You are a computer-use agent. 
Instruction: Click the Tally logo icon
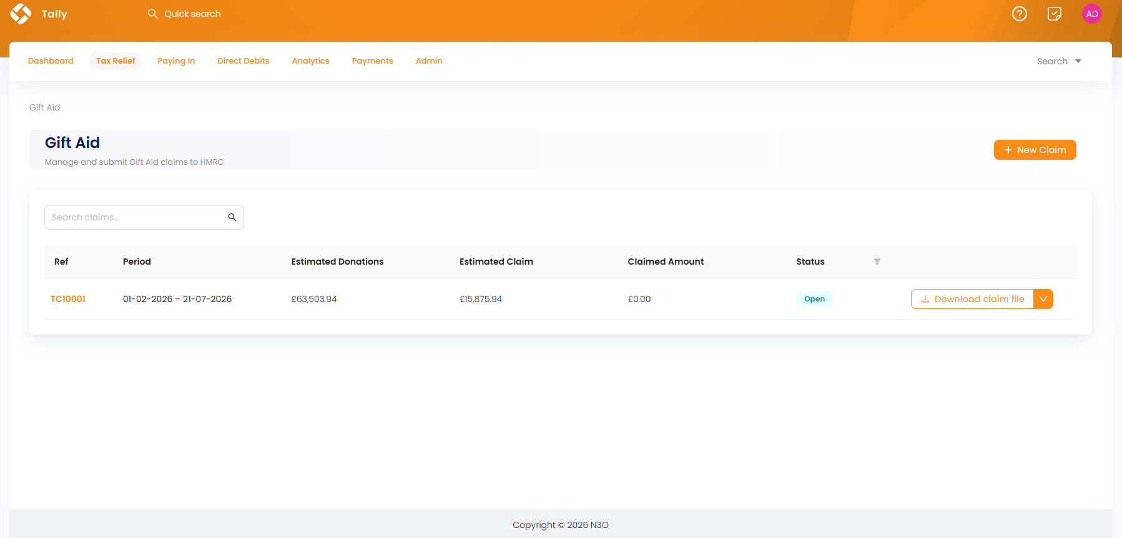(x=21, y=14)
